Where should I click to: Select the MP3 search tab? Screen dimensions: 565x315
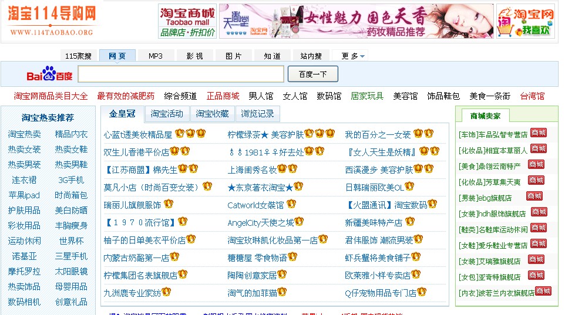[156, 56]
